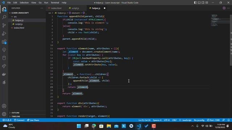Open the Edit menu
This screenshot has height=130, width=232.
point(15,3)
